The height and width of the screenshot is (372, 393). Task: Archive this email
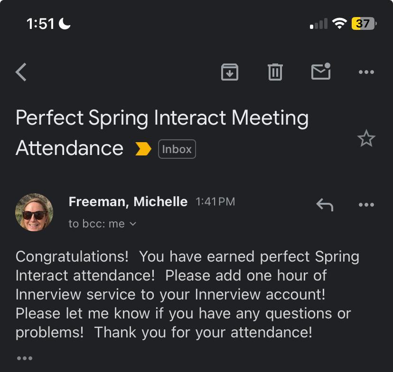coord(230,72)
